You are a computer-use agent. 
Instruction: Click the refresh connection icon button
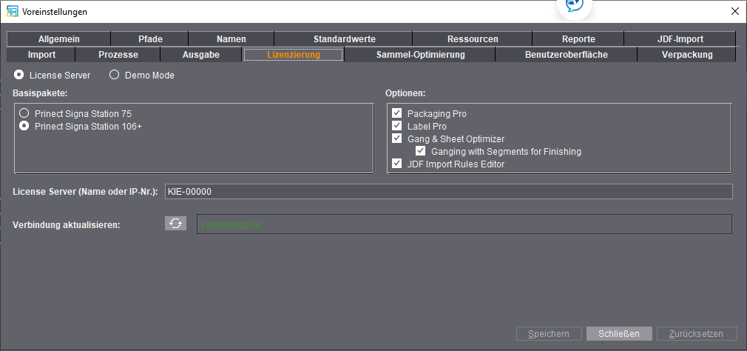point(176,224)
